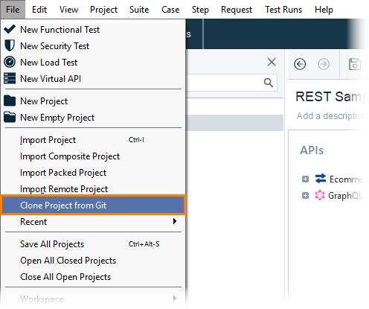Choose New Functional Test
This screenshot has width=369, height=309.
pyautogui.click(x=93, y=30)
